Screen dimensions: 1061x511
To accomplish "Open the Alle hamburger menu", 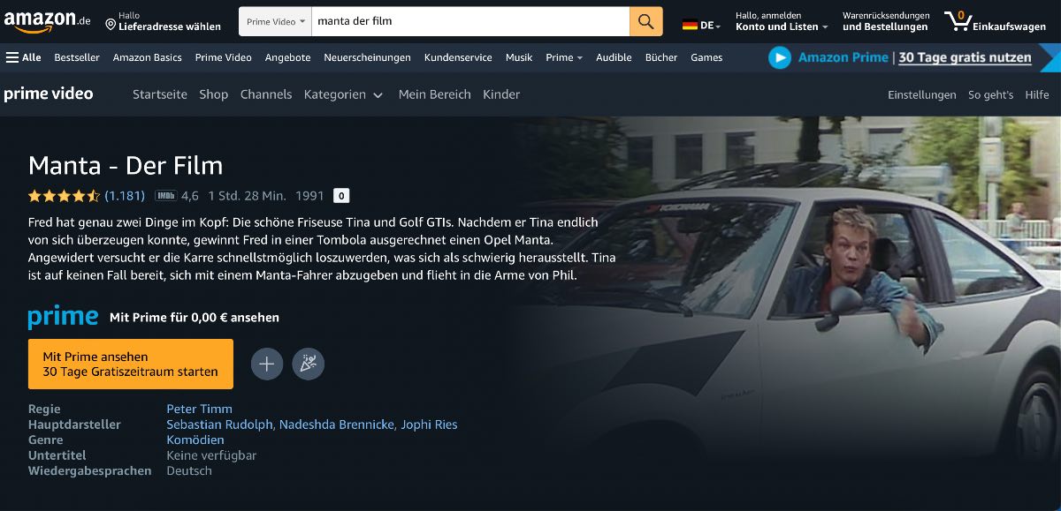I will [24, 57].
